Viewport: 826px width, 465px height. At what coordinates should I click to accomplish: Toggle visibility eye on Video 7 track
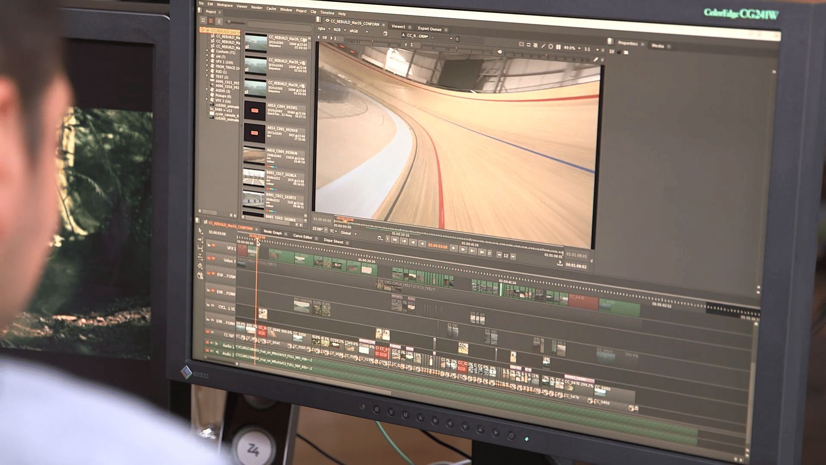pos(213,258)
